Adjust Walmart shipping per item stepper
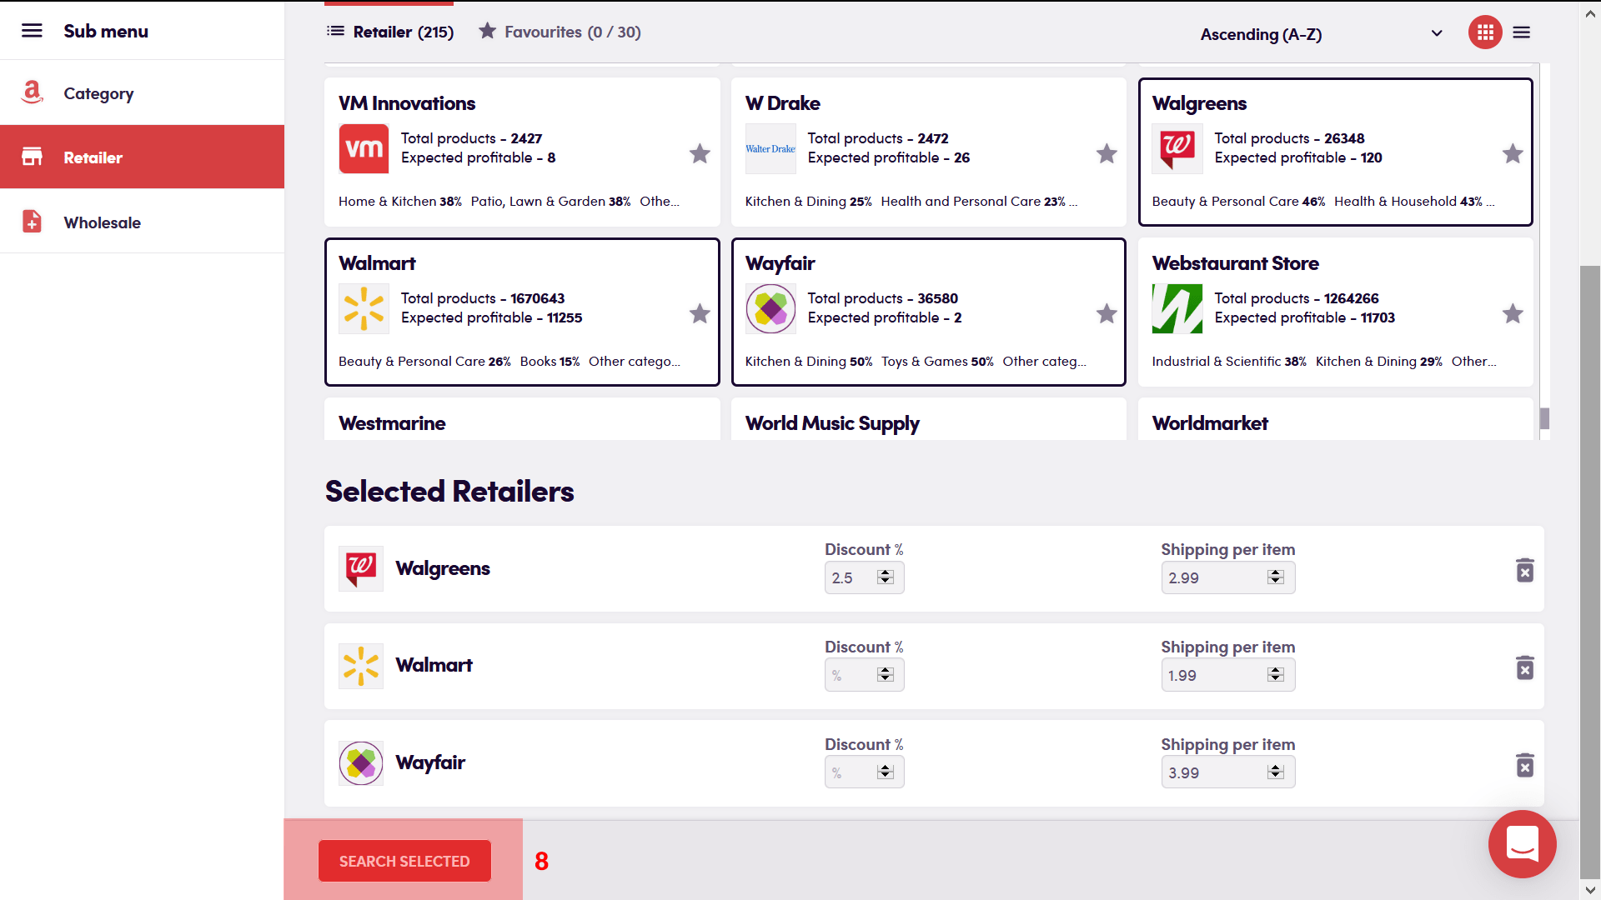This screenshot has width=1601, height=900. pyautogui.click(x=1276, y=674)
